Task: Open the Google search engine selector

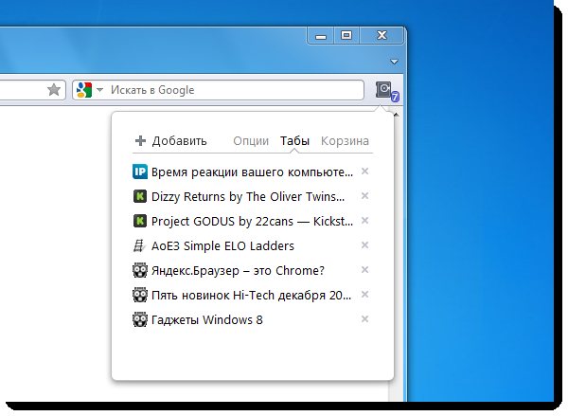Action: coord(90,90)
